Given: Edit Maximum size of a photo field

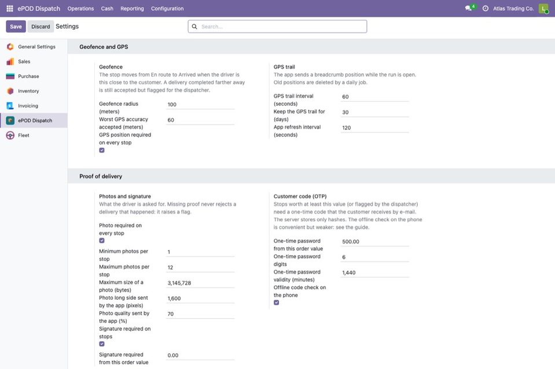Looking at the screenshot, I should [200, 283].
